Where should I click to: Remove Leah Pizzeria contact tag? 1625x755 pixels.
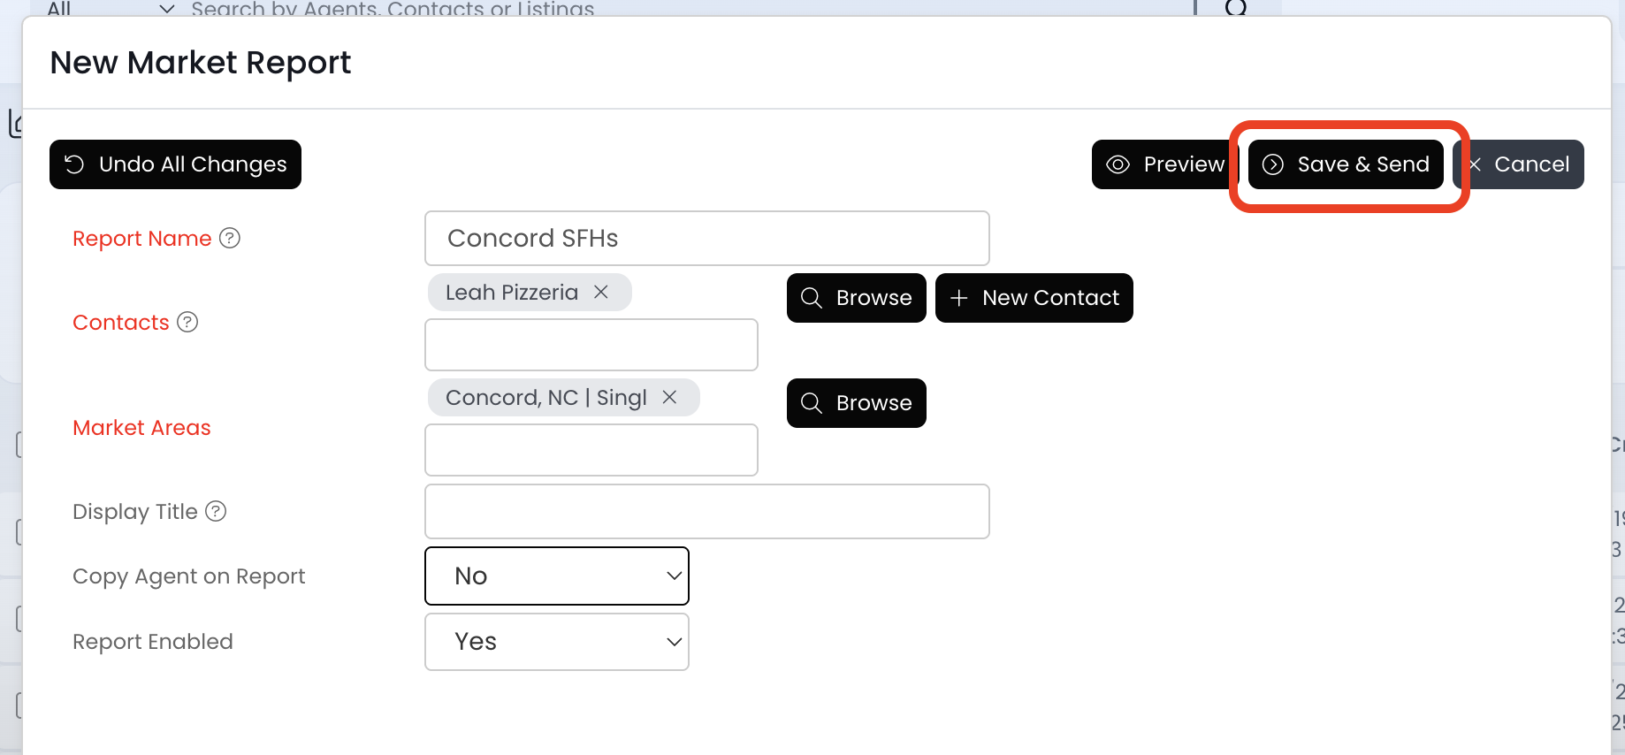(601, 292)
